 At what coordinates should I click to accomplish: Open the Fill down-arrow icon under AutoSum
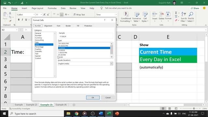click(x=176, y=17)
